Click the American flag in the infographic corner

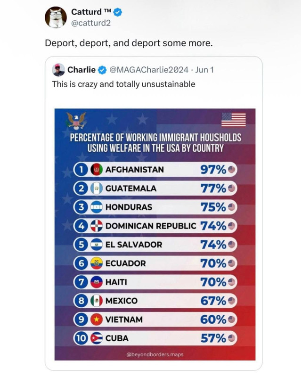[x=234, y=120]
